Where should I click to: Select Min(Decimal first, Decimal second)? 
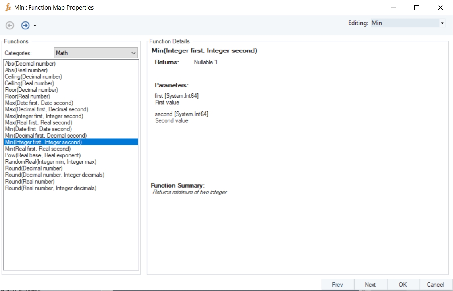click(46, 136)
